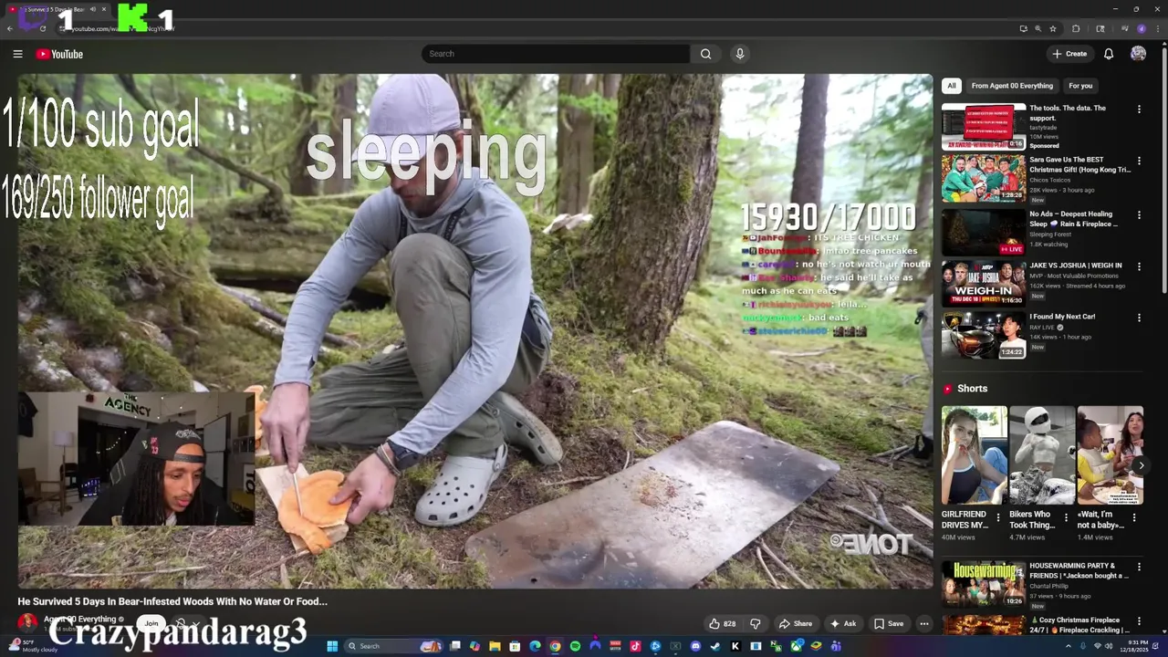This screenshot has width=1168, height=657.
Task: Show next shorts with arrow chevron
Action: [1141, 465]
